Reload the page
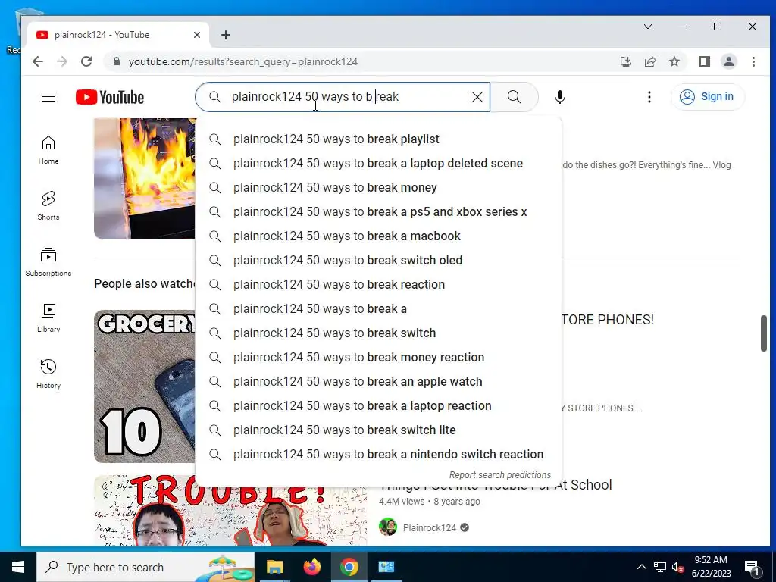Image resolution: width=776 pixels, height=582 pixels. click(x=86, y=61)
